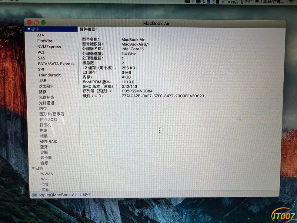Select 读卡器 card reader entry
The height and width of the screenshot is (223, 297).
(46, 157)
